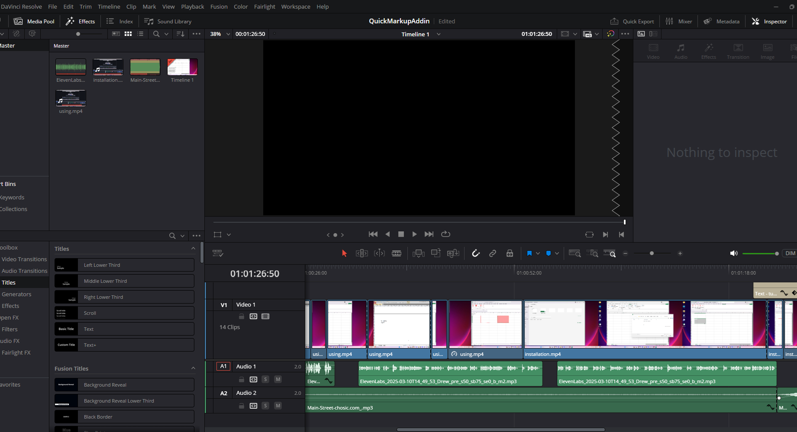This screenshot has width=797, height=432.
Task: Go to last frame
Action: [429, 234]
